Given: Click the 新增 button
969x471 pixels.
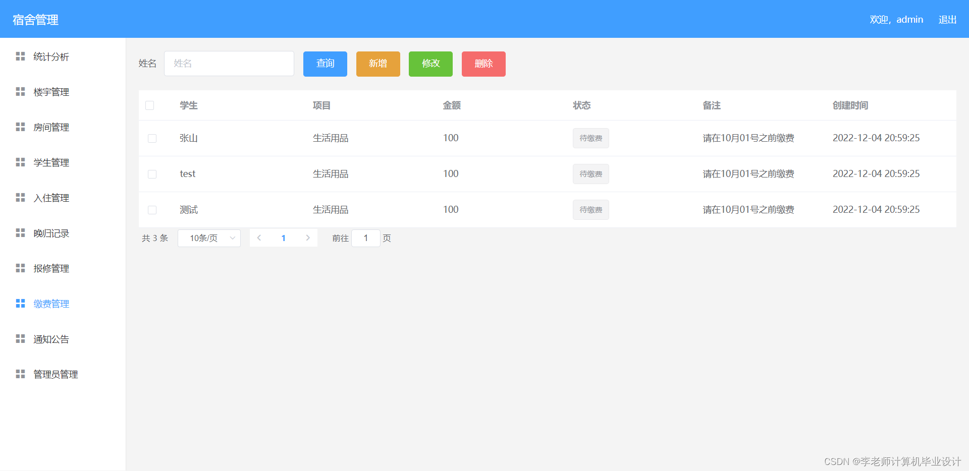Looking at the screenshot, I should click(378, 64).
